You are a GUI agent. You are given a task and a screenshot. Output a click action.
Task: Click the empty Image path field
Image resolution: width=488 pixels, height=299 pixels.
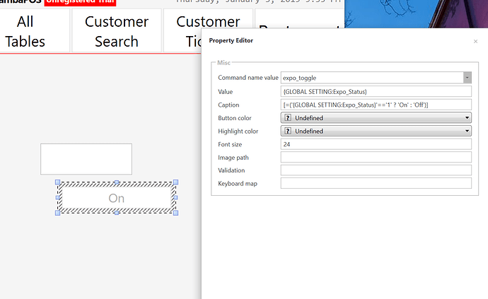376,158
